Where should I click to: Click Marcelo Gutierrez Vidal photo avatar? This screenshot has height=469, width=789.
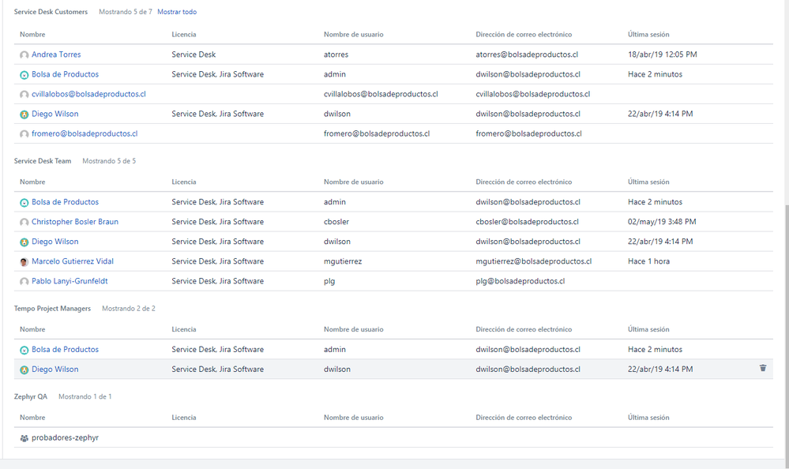pos(24,261)
